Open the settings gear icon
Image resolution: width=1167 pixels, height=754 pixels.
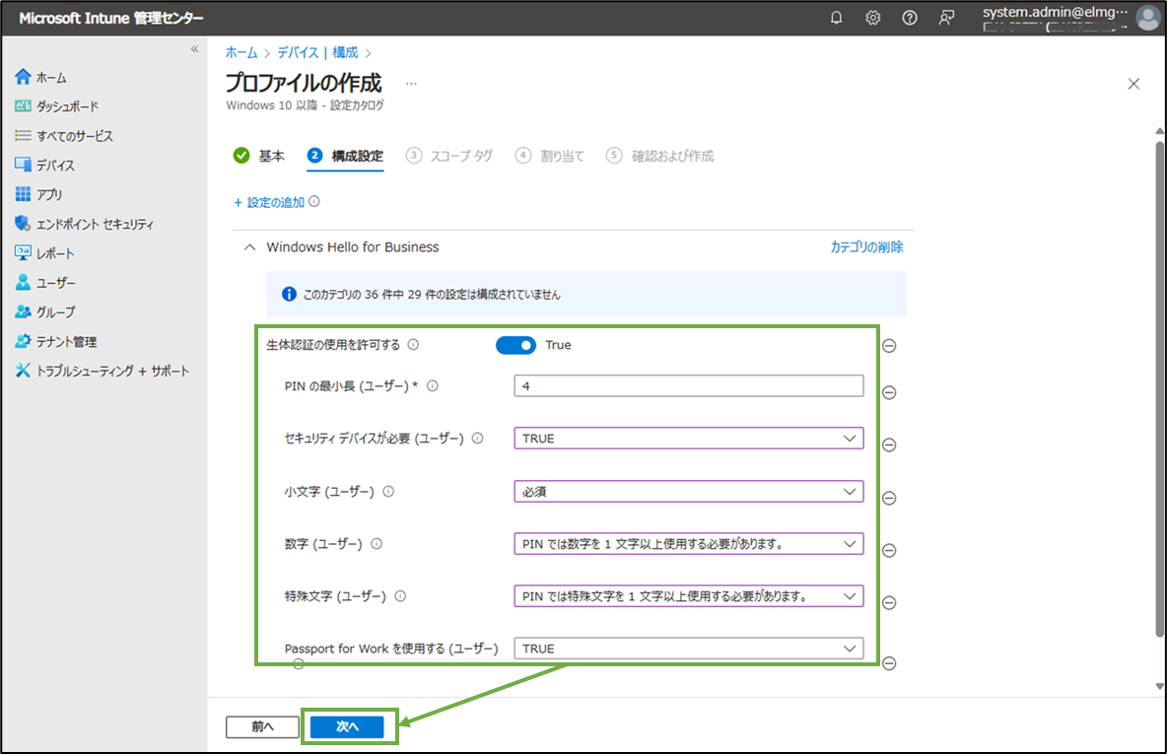pyautogui.click(x=873, y=18)
